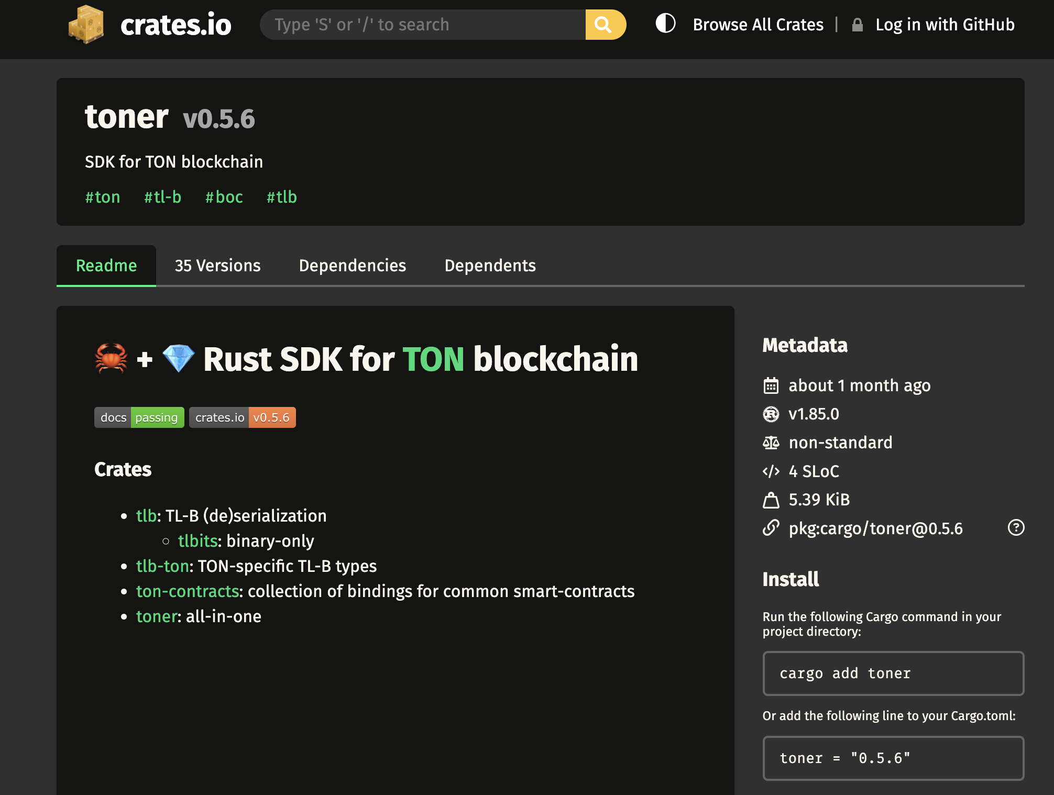Click the calendar icon next to release date
The height and width of the screenshot is (795, 1054).
[x=771, y=385]
